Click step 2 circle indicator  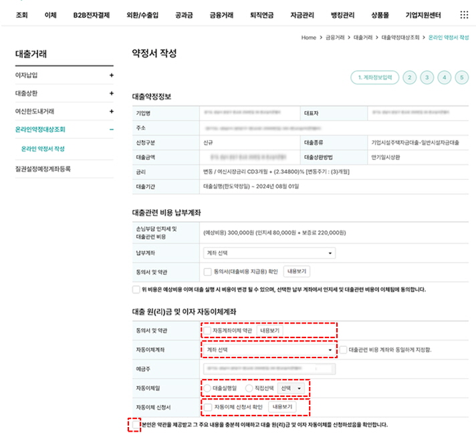click(409, 78)
